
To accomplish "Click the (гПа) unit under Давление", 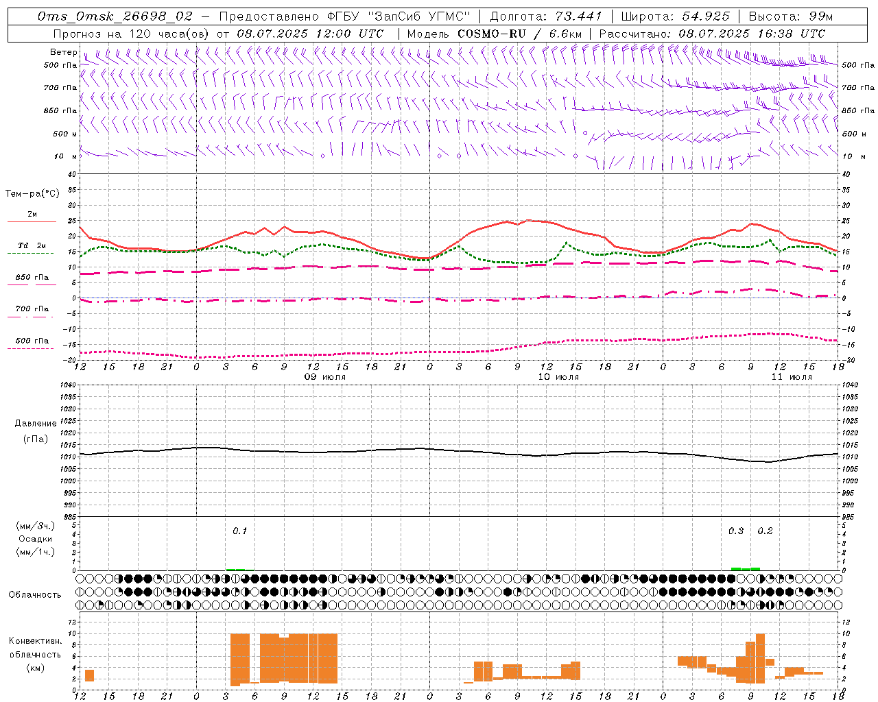I will tap(35, 439).
